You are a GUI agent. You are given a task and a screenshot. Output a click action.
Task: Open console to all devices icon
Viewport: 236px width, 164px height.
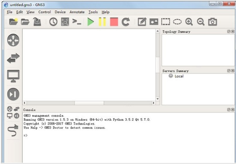(77, 22)
